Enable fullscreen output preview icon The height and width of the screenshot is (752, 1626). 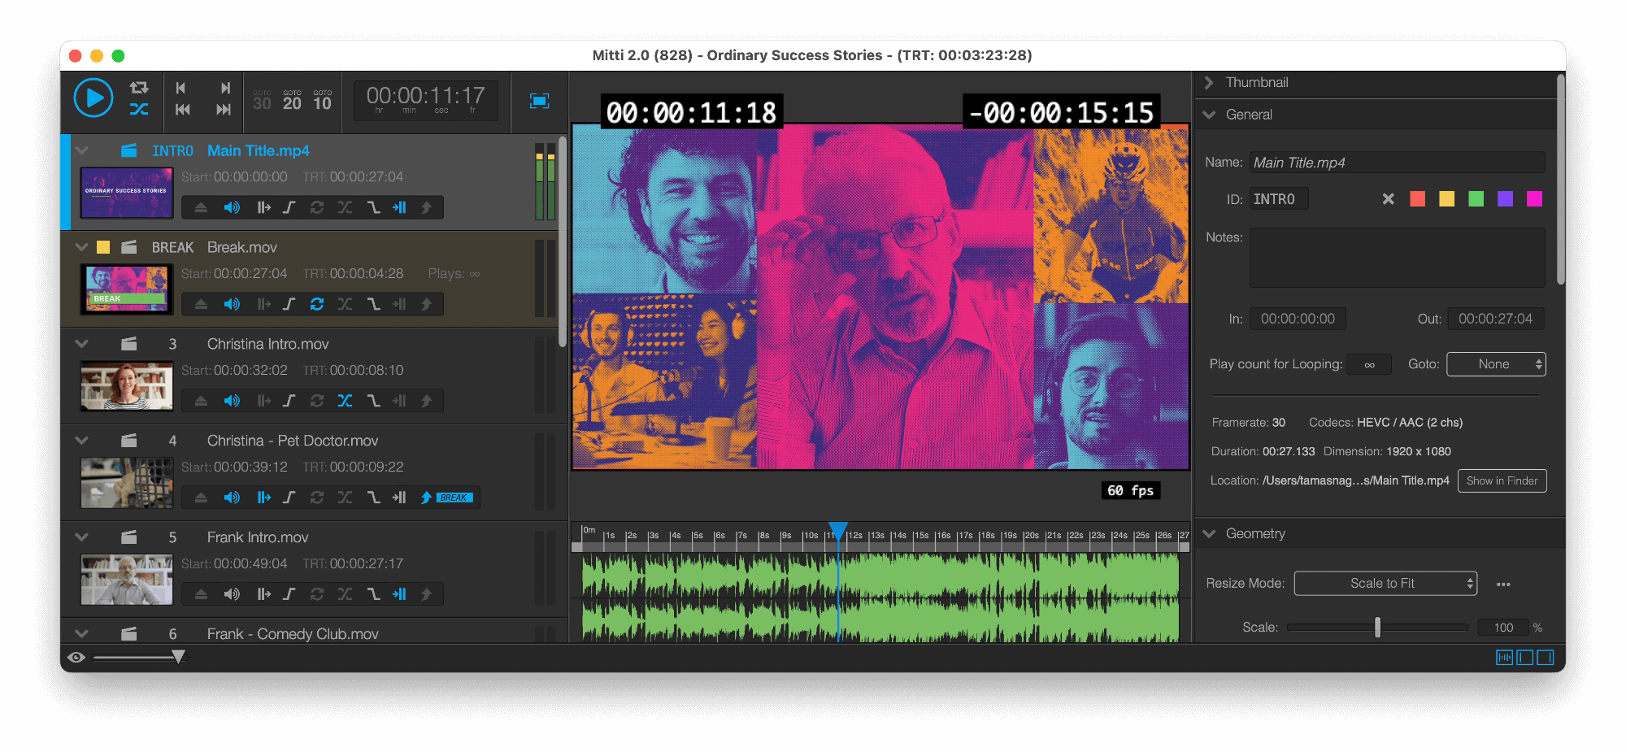pos(540,102)
